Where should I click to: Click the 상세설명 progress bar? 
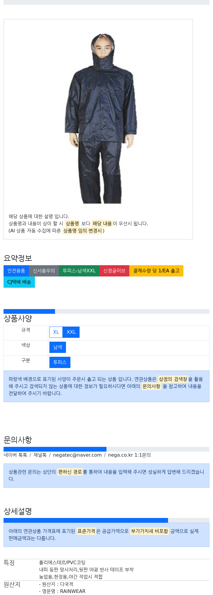click(106, 520)
